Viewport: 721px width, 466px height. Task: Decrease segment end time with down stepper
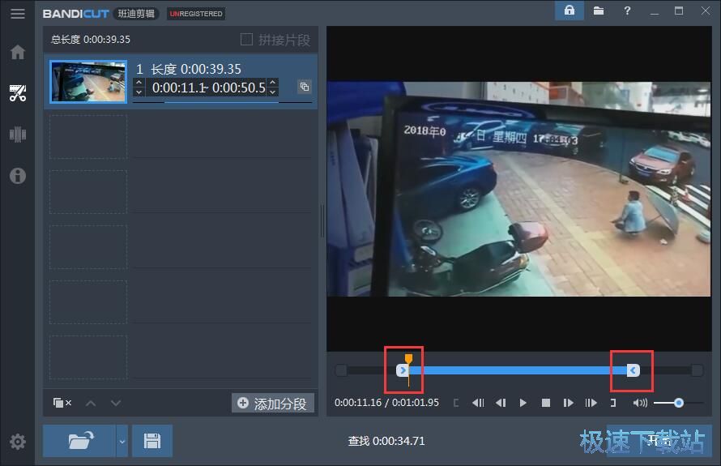(273, 92)
